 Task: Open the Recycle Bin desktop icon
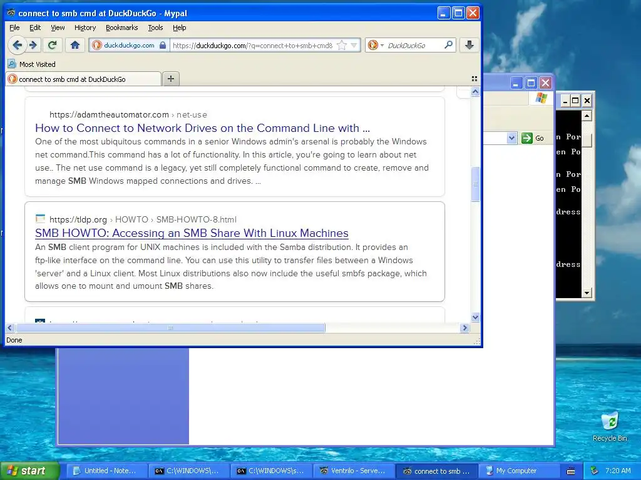click(x=610, y=426)
